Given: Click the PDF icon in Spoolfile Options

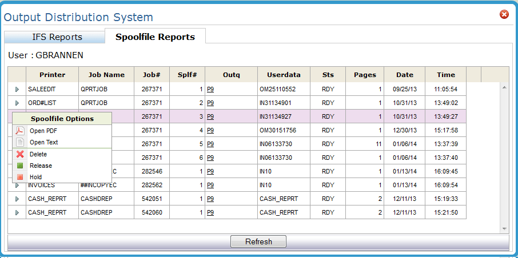Looking at the screenshot, I should click(20, 131).
